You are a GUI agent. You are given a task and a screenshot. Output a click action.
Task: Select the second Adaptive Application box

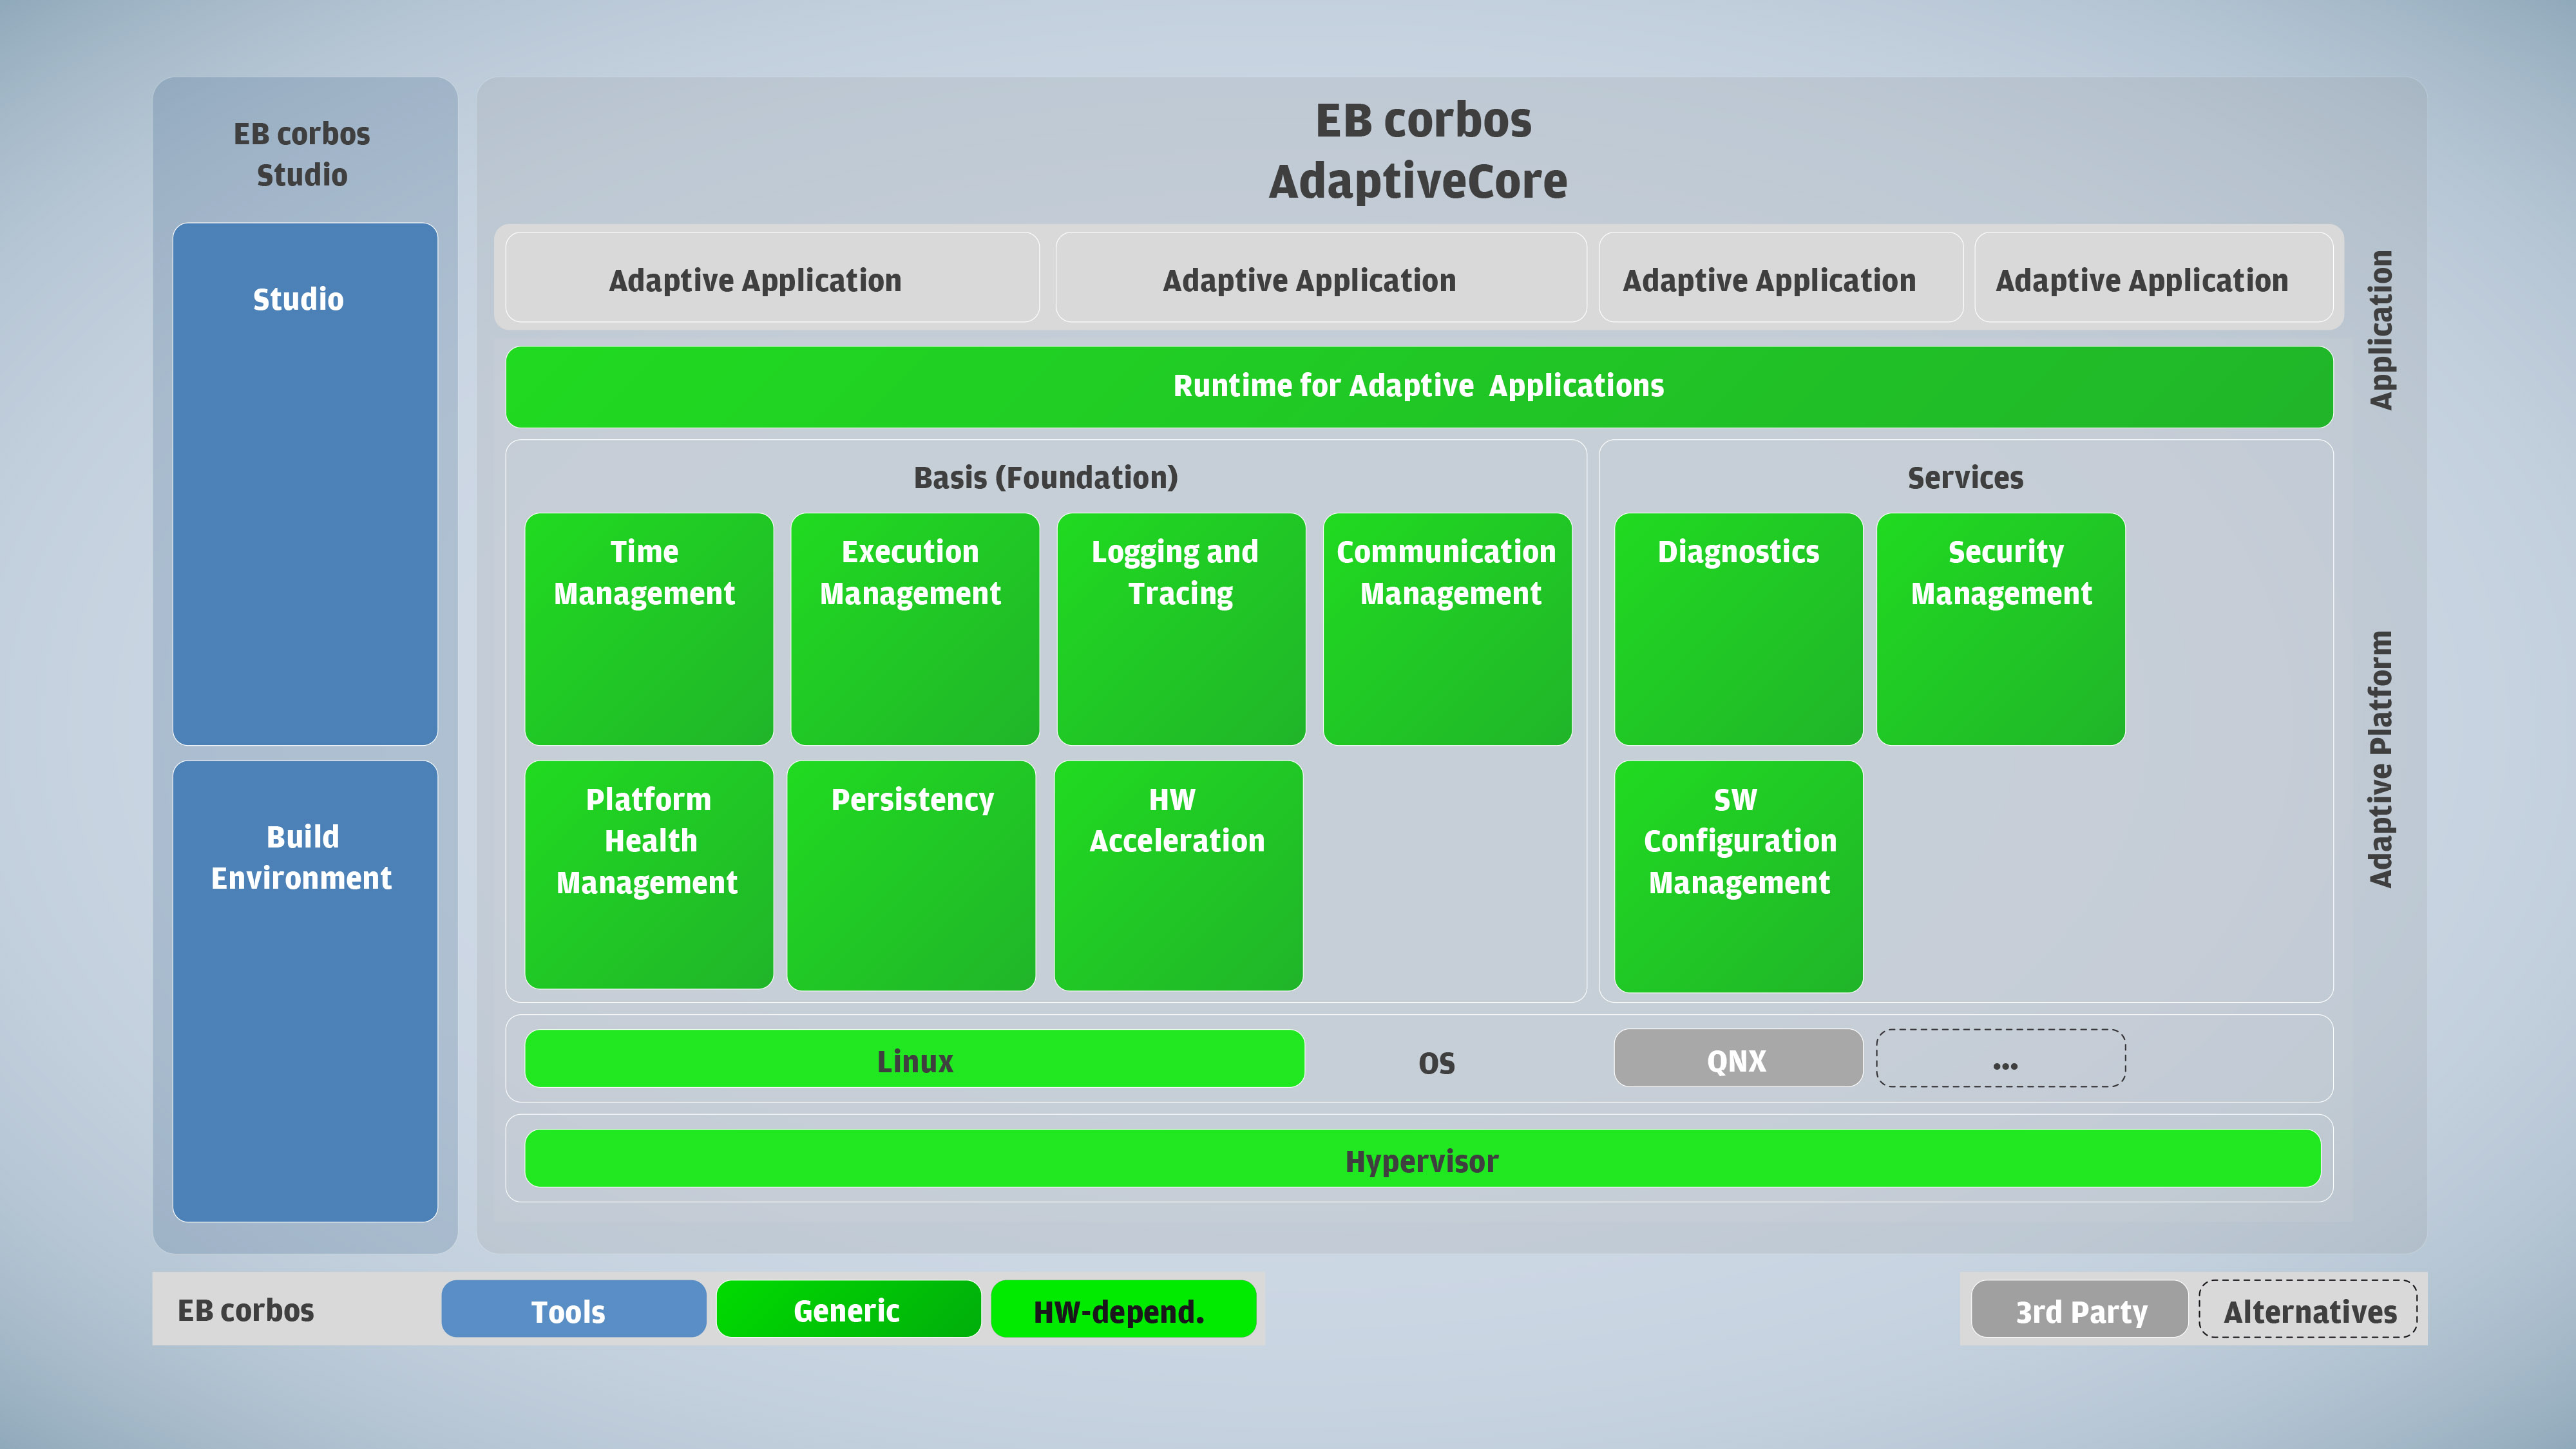click(1320, 278)
